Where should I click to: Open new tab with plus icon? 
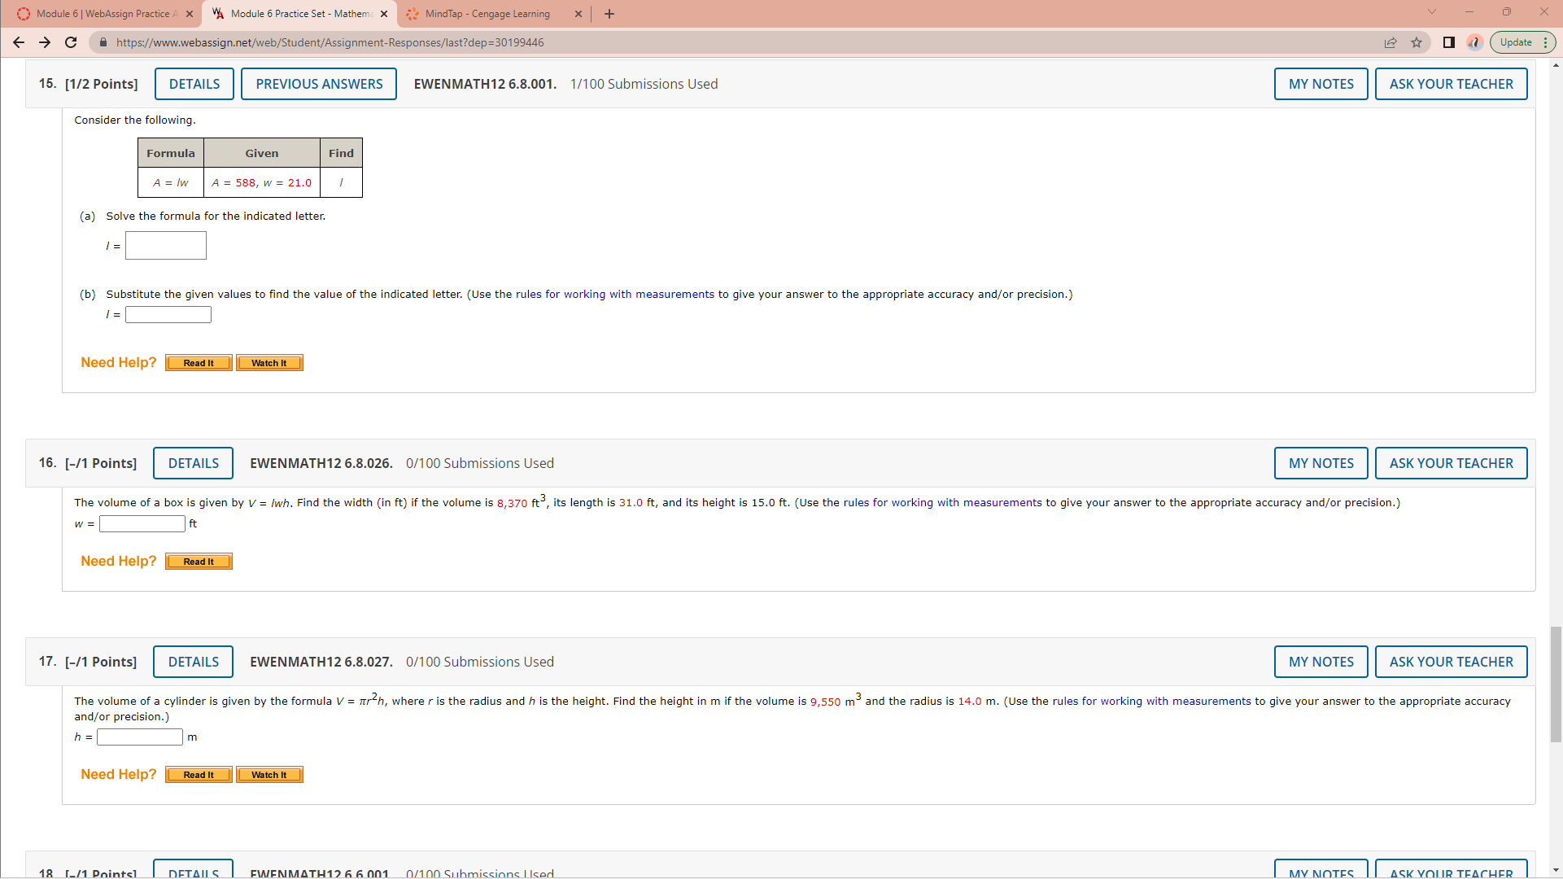point(609,14)
